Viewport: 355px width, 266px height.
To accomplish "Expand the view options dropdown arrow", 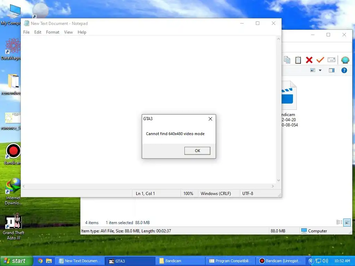I will pos(320,70).
